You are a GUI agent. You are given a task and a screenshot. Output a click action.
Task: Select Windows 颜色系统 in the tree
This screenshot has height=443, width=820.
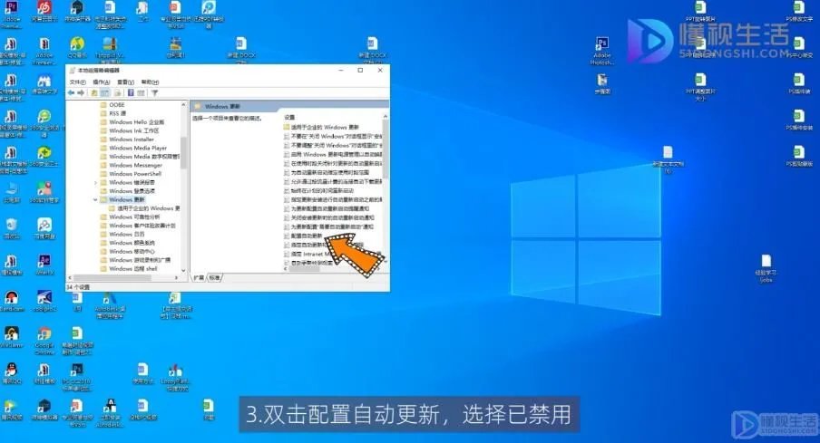127,243
